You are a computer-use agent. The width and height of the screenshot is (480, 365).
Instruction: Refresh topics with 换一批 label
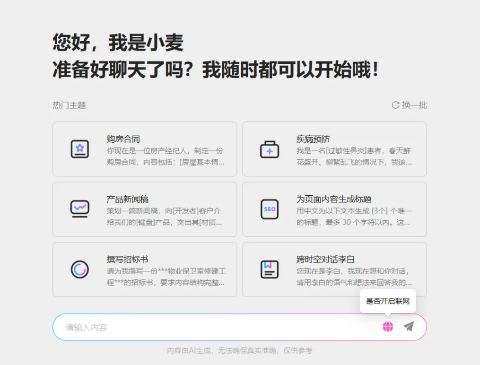(x=414, y=105)
